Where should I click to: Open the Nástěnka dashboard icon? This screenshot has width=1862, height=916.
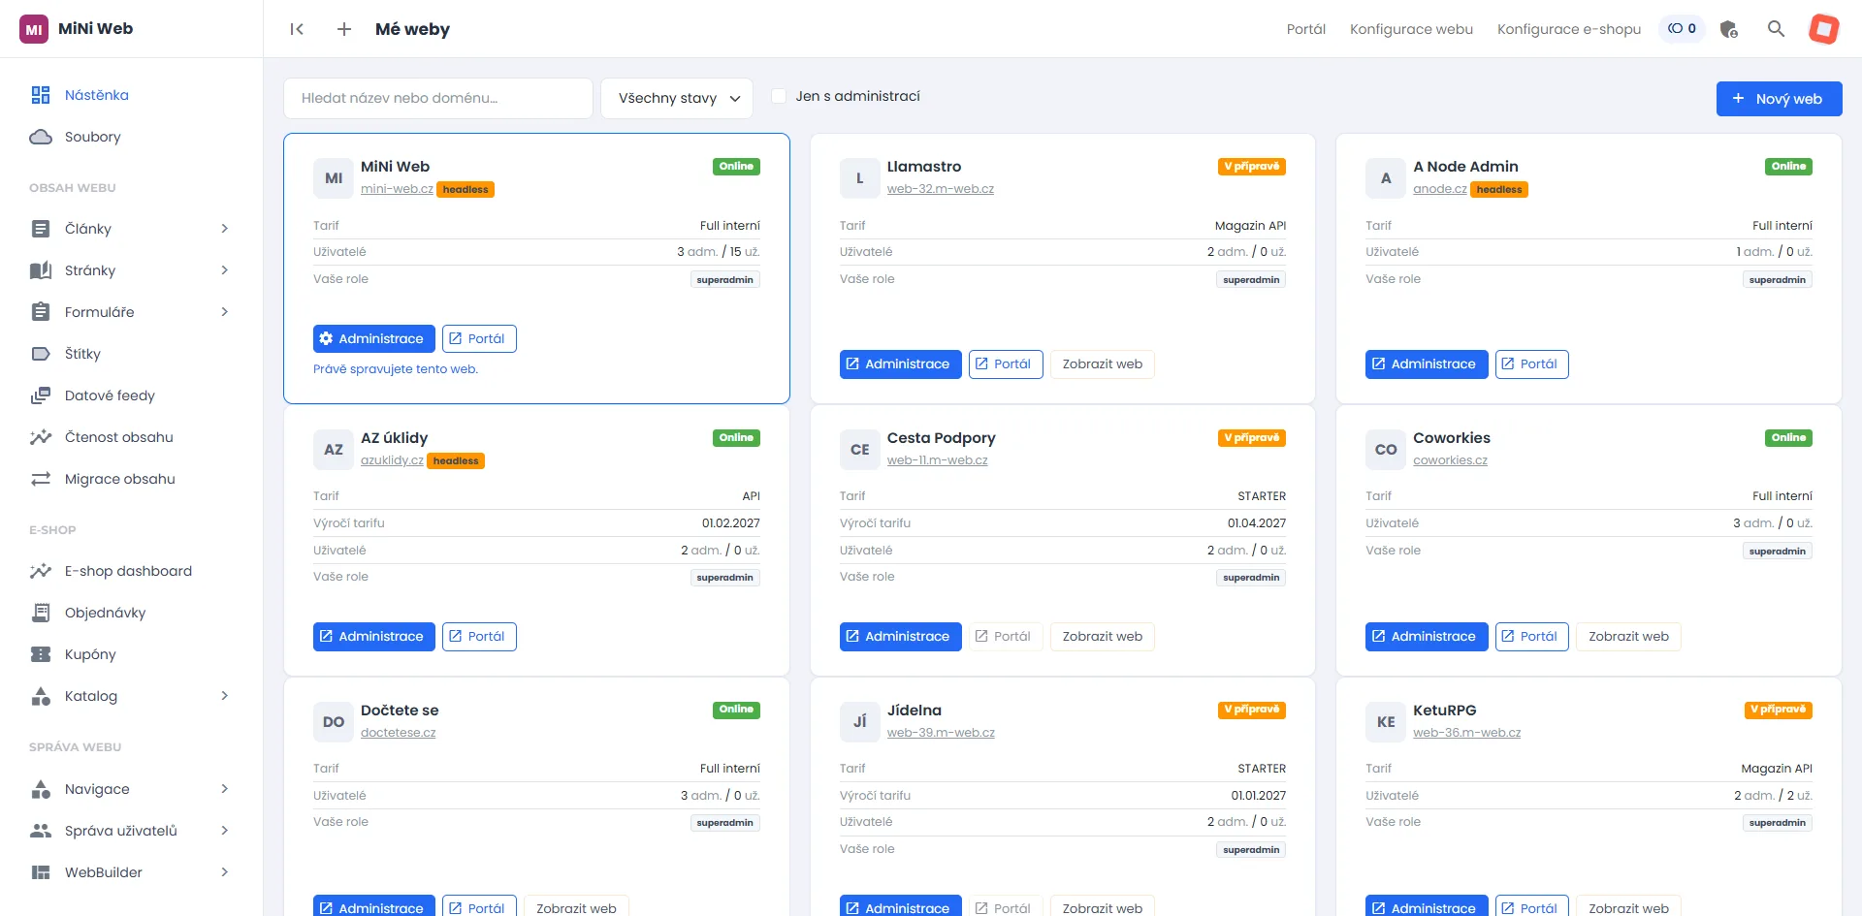point(41,95)
